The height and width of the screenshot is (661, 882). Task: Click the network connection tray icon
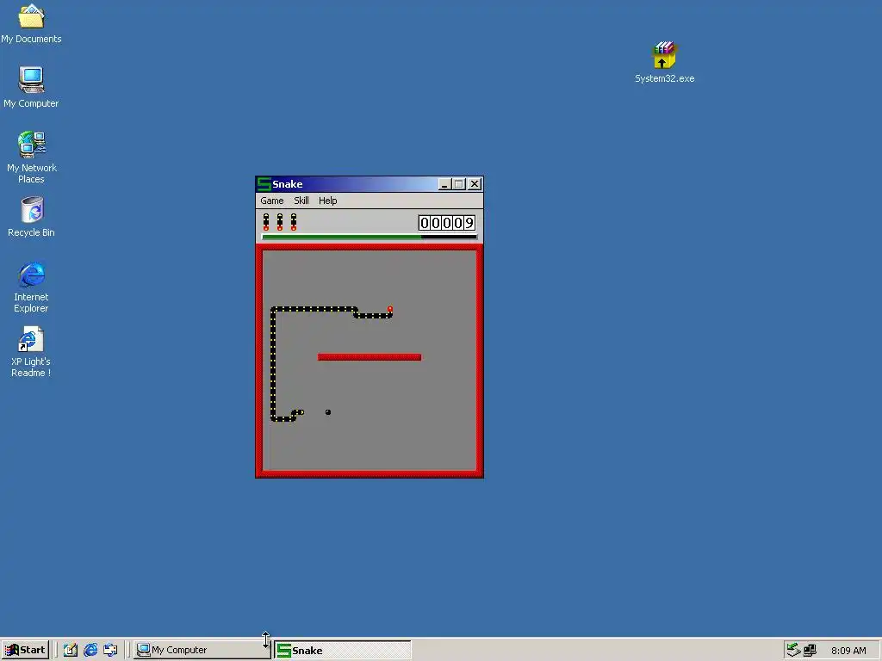[810, 651]
